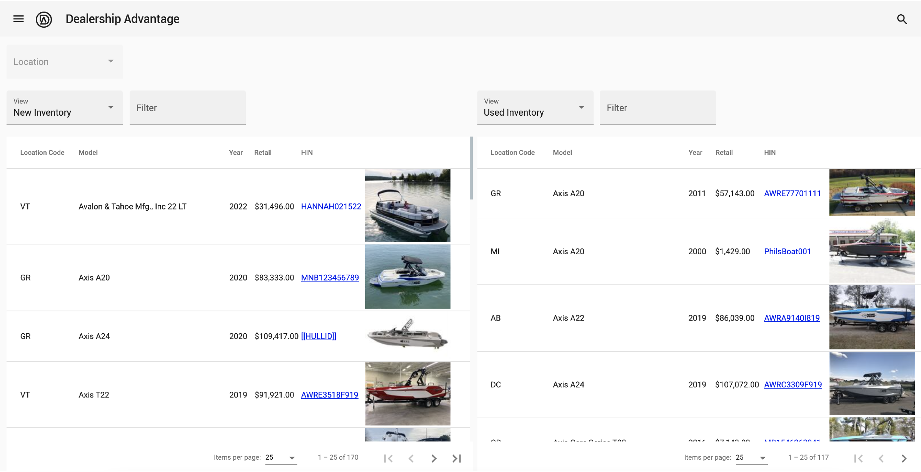Go to first page of Used Inventory
Image resolution: width=921 pixels, height=472 pixels.
pyautogui.click(x=859, y=458)
